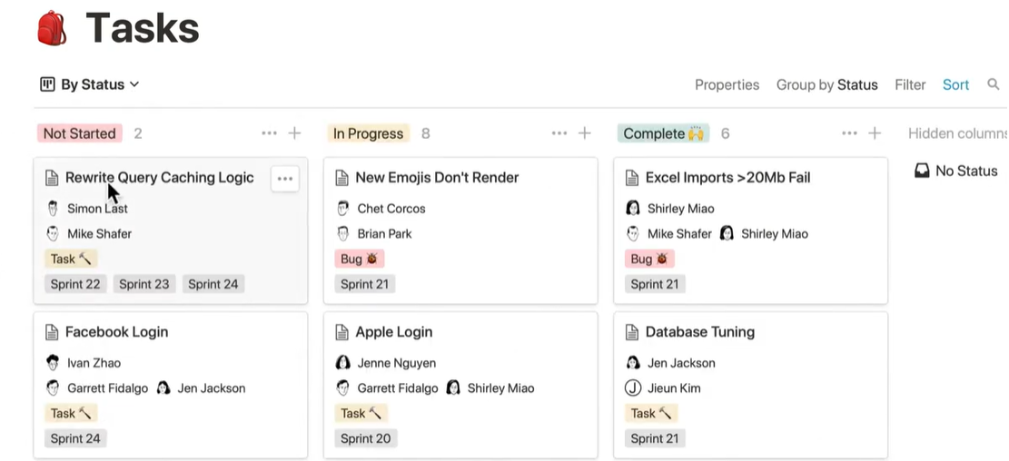Screen dimensions: 1009x461
Task: Add a card to In Progress column
Action: [584, 133]
